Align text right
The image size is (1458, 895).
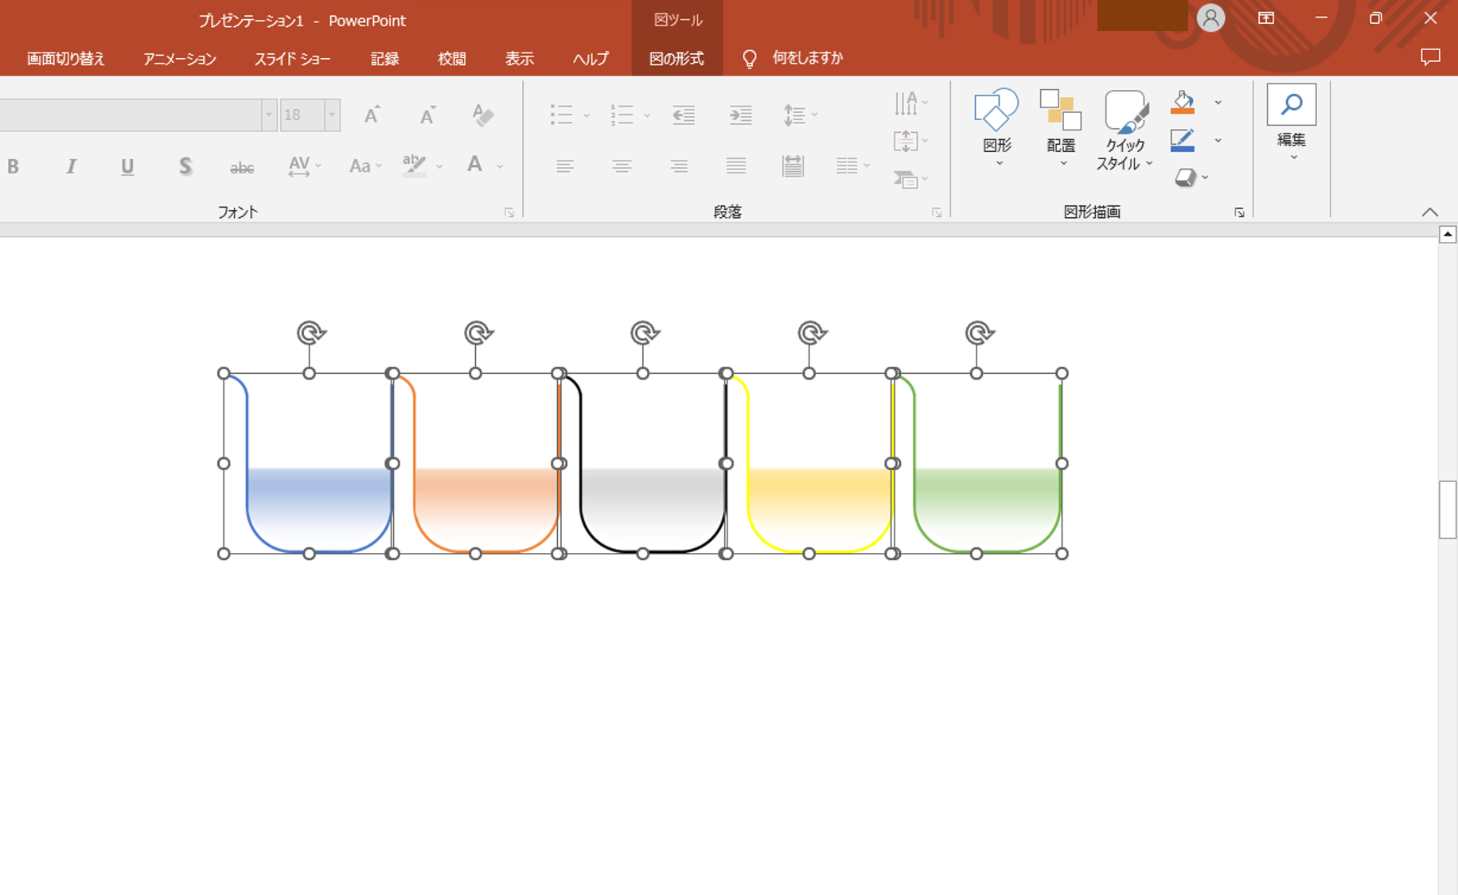(679, 165)
